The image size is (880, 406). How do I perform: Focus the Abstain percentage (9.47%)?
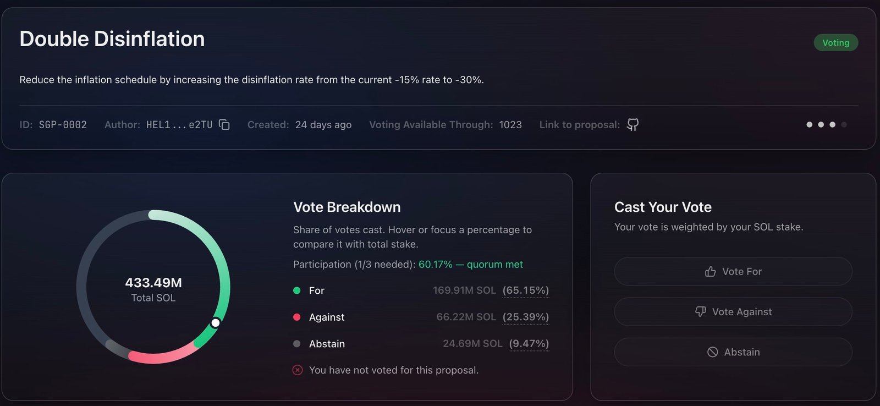[x=529, y=344]
